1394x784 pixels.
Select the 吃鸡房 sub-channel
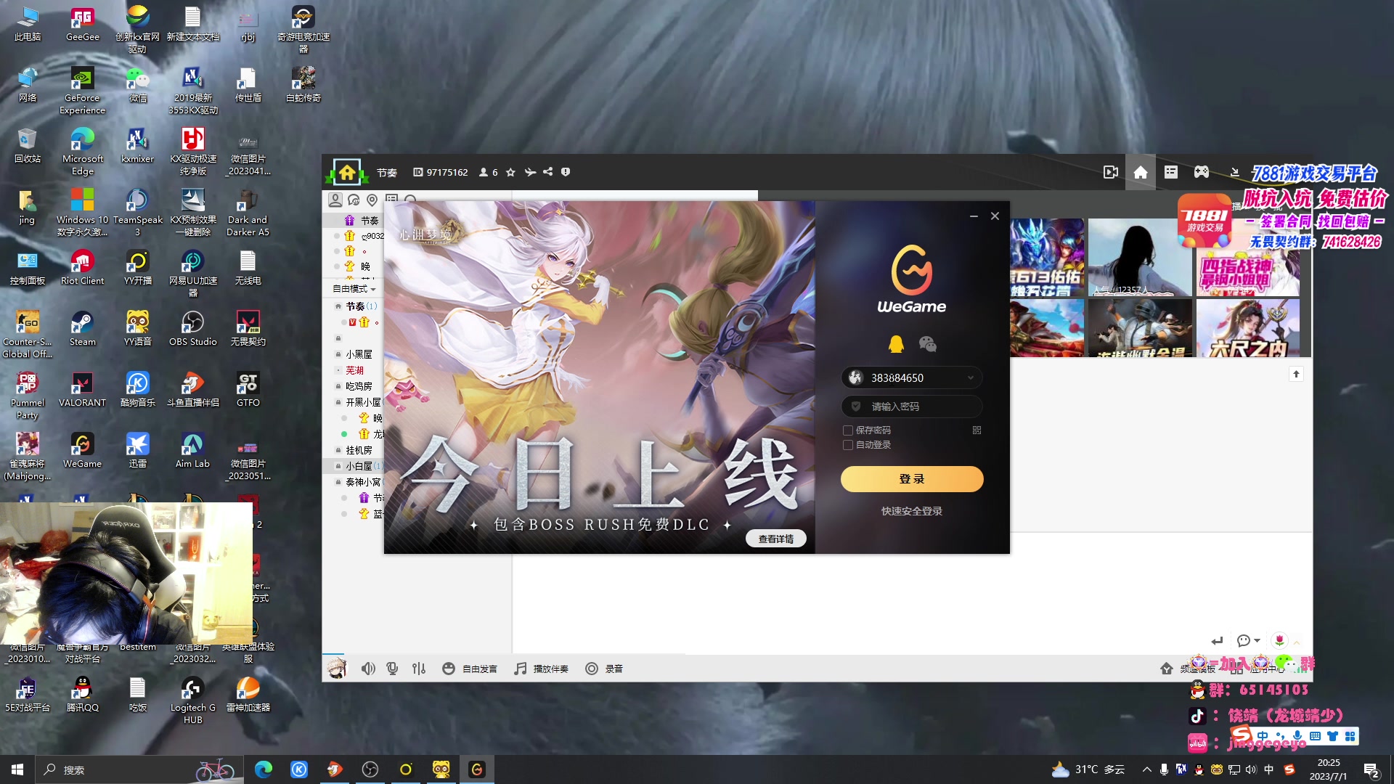(359, 386)
